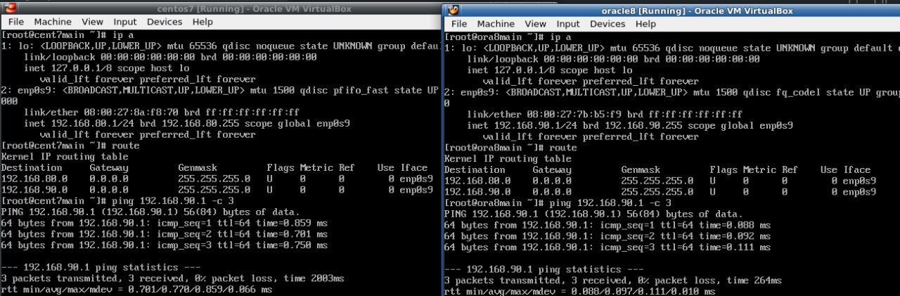Open the Help menu in oracle8 window
This screenshot has width=900, height=296.
[x=645, y=24]
